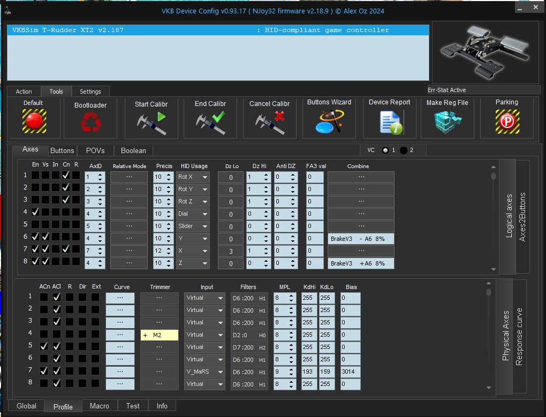Click the Default red button icon
546x417 pixels.
tap(34, 121)
